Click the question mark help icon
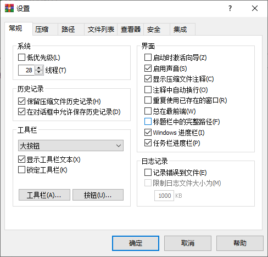 tap(230, 8)
